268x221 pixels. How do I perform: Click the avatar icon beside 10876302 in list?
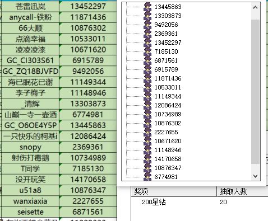[147, 123]
